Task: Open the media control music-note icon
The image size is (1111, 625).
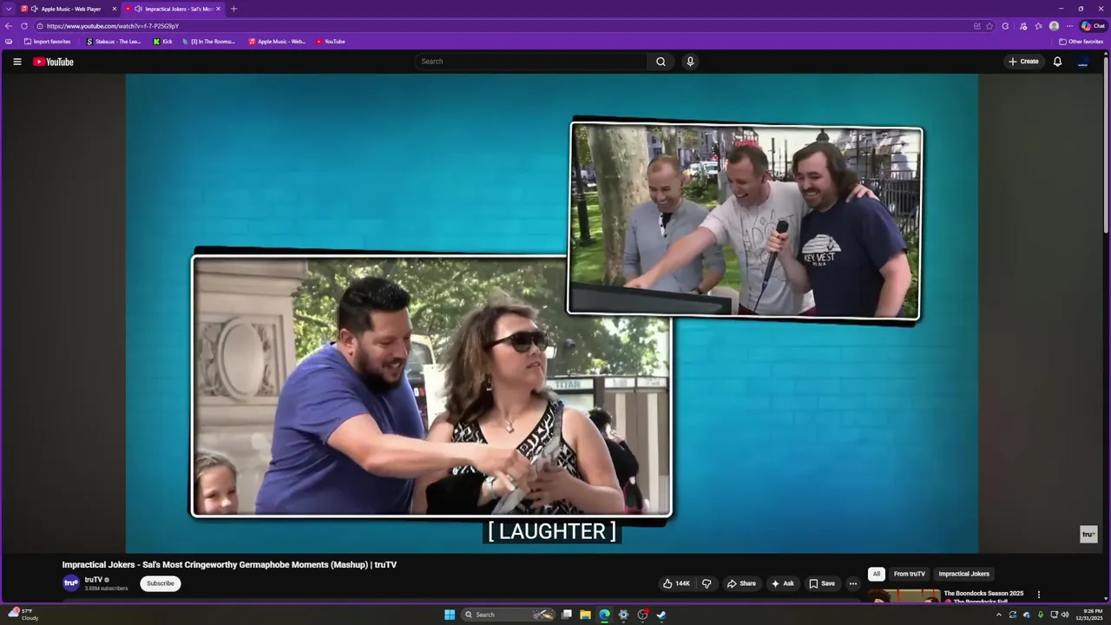Action: coord(1023,26)
